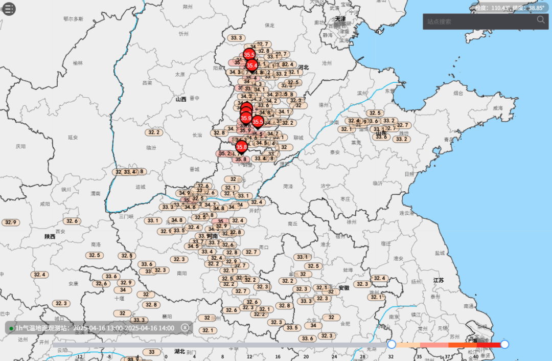Viewport: 552px width, 361px height.
Task: Select the 32.9 station label at far left
Action: tap(11, 222)
